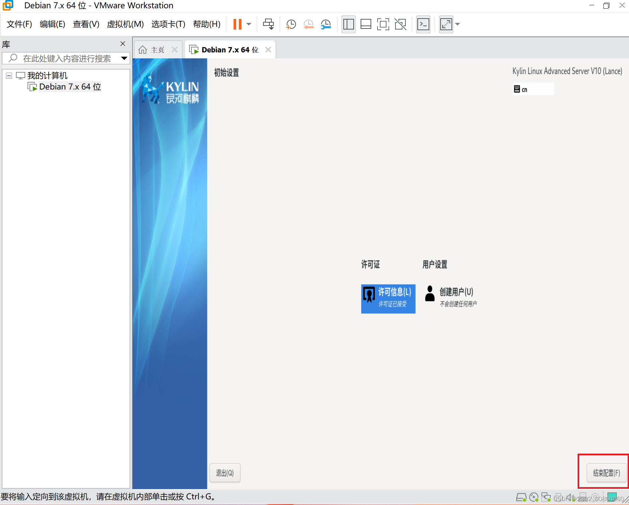This screenshot has height=505, width=629.
Task: Select 我的计算机 in the library tree
Action: click(x=47, y=76)
